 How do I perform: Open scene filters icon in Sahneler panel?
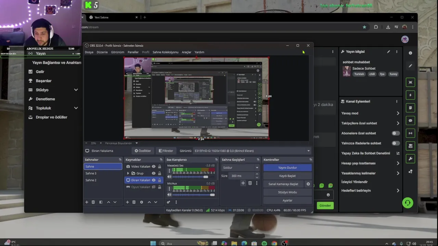(x=101, y=202)
